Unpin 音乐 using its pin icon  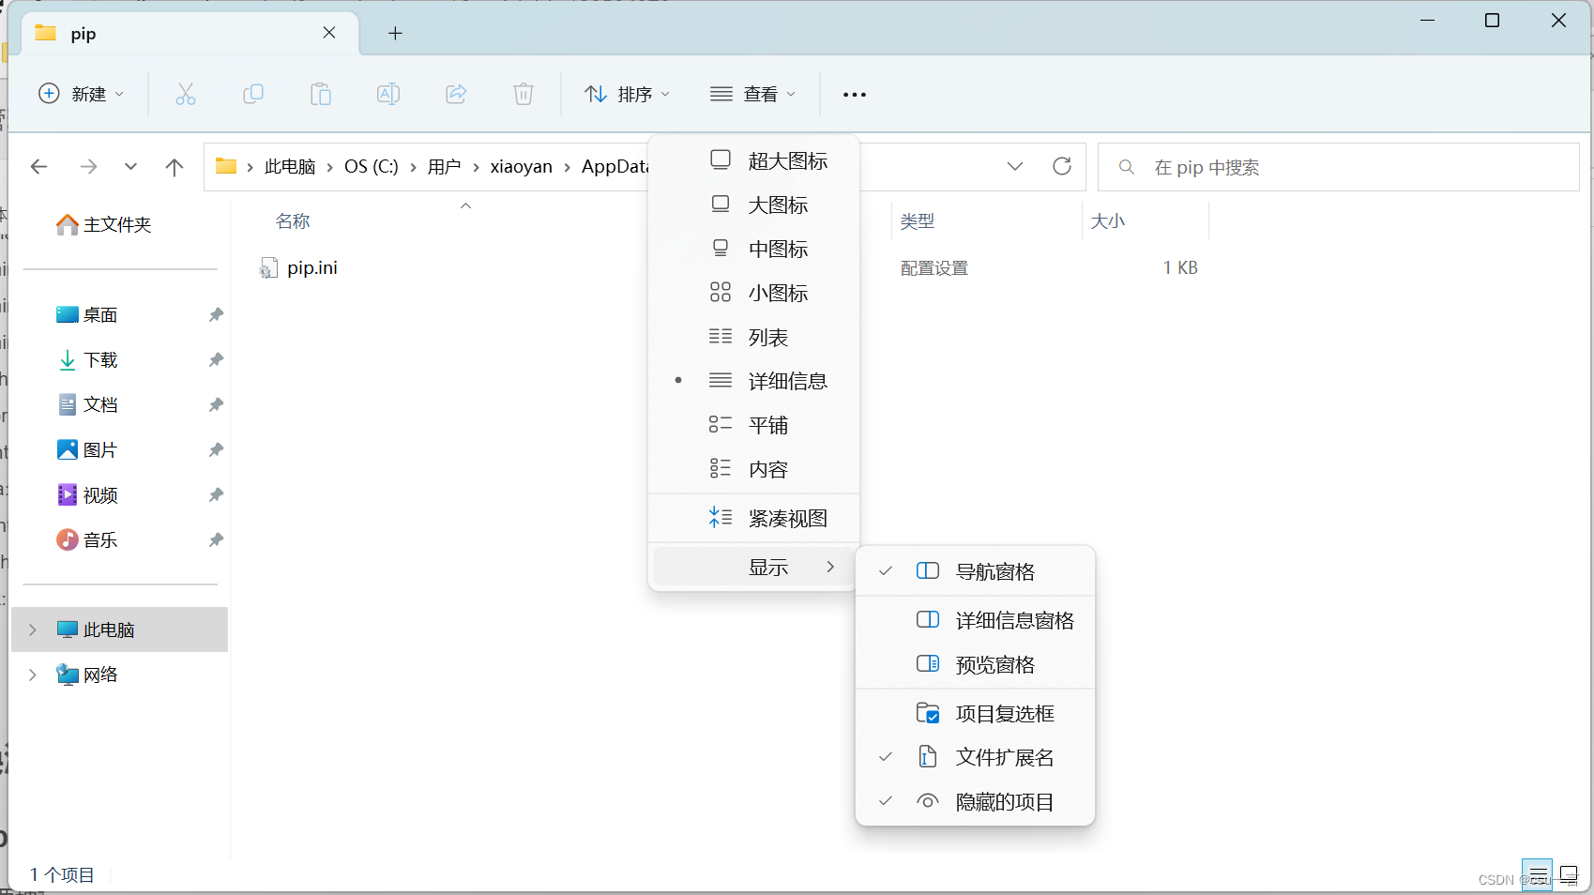pos(216,539)
